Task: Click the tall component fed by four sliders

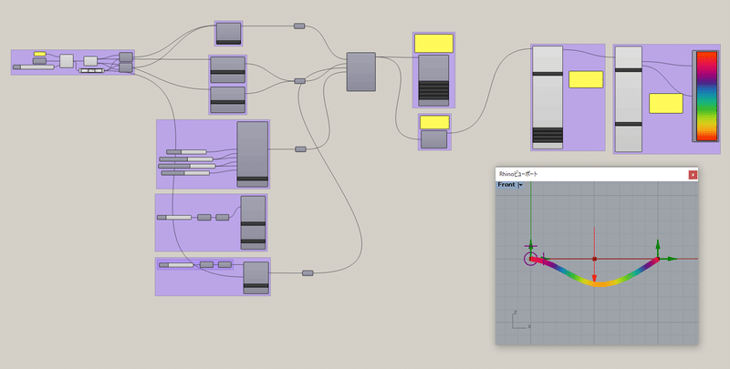Action: pos(253,154)
